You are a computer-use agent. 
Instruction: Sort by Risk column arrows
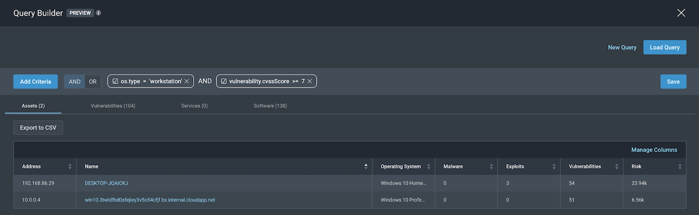click(x=680, y=167)
